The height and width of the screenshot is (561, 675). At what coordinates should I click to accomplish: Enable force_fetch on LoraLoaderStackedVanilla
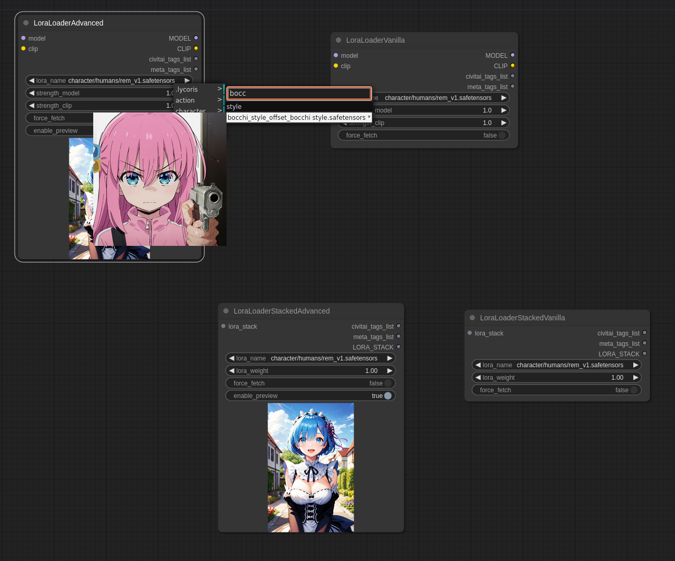pos(556,390)
